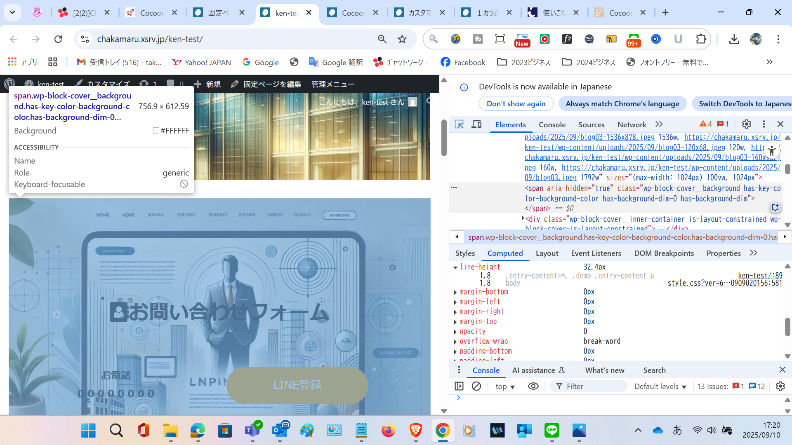Screen dimensions: 792x445
Task: Toggle the device toolbar icon
Action: (476, 124)
